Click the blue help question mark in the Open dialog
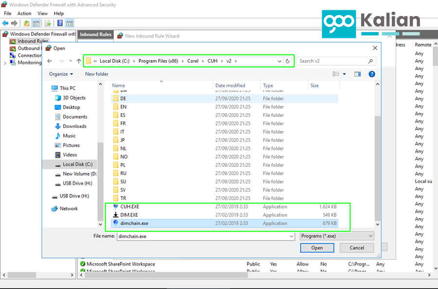The width and height of the screenshot is (438, 289). 371,74
